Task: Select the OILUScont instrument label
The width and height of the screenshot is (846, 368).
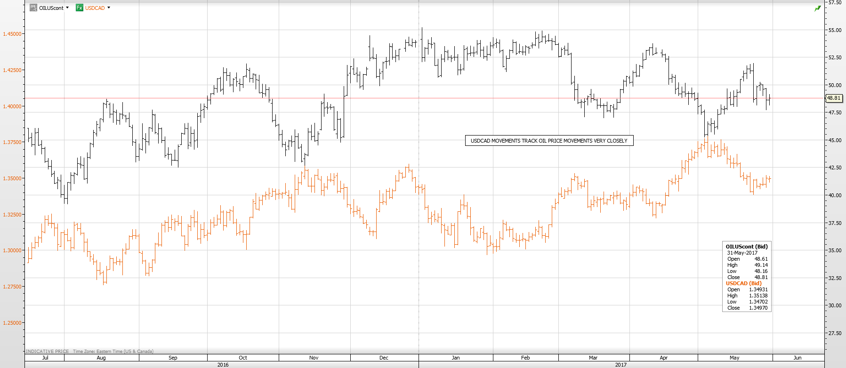Action: [x=51, y=8]
